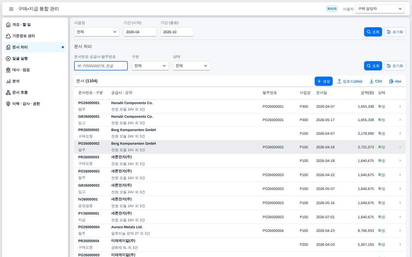Open the 상태 filter dropdown

191,66
